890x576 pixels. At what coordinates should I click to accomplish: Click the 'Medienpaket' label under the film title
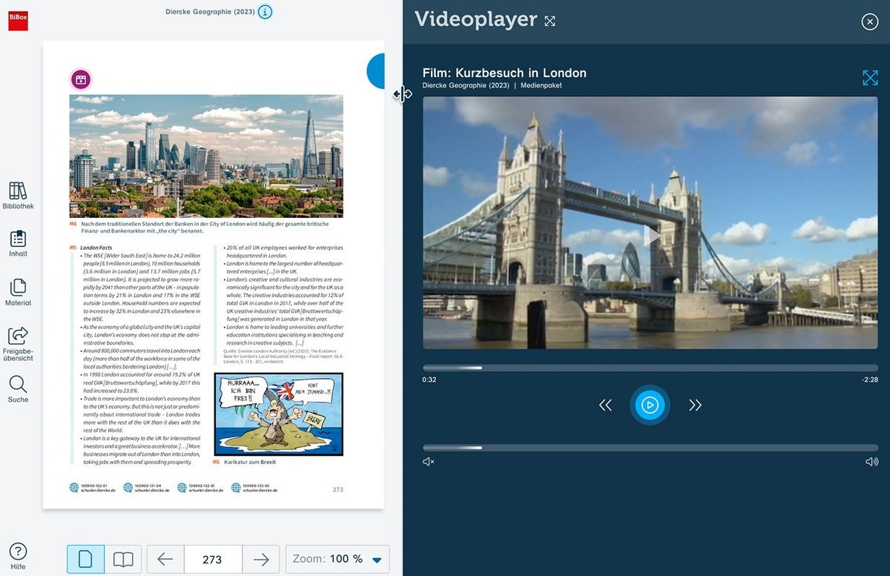coord(541,85)
